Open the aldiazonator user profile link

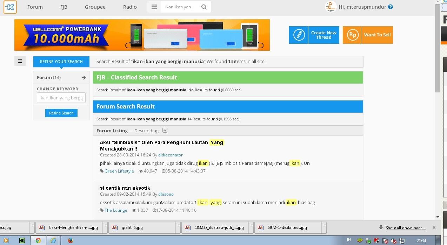(171, 155)
